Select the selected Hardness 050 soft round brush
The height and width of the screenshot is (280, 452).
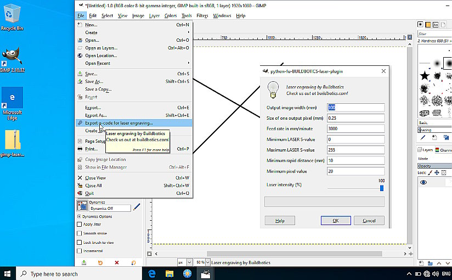click(x=448, y=63)
